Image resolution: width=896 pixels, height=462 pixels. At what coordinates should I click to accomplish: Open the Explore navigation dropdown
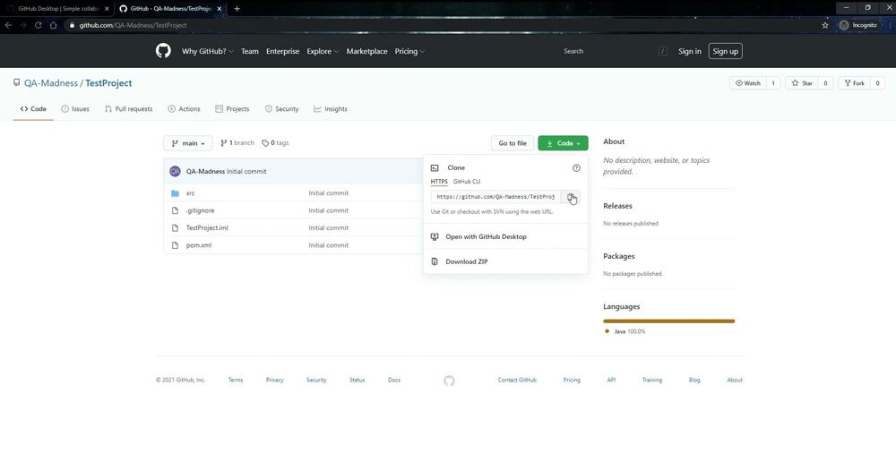coord(323,52)
